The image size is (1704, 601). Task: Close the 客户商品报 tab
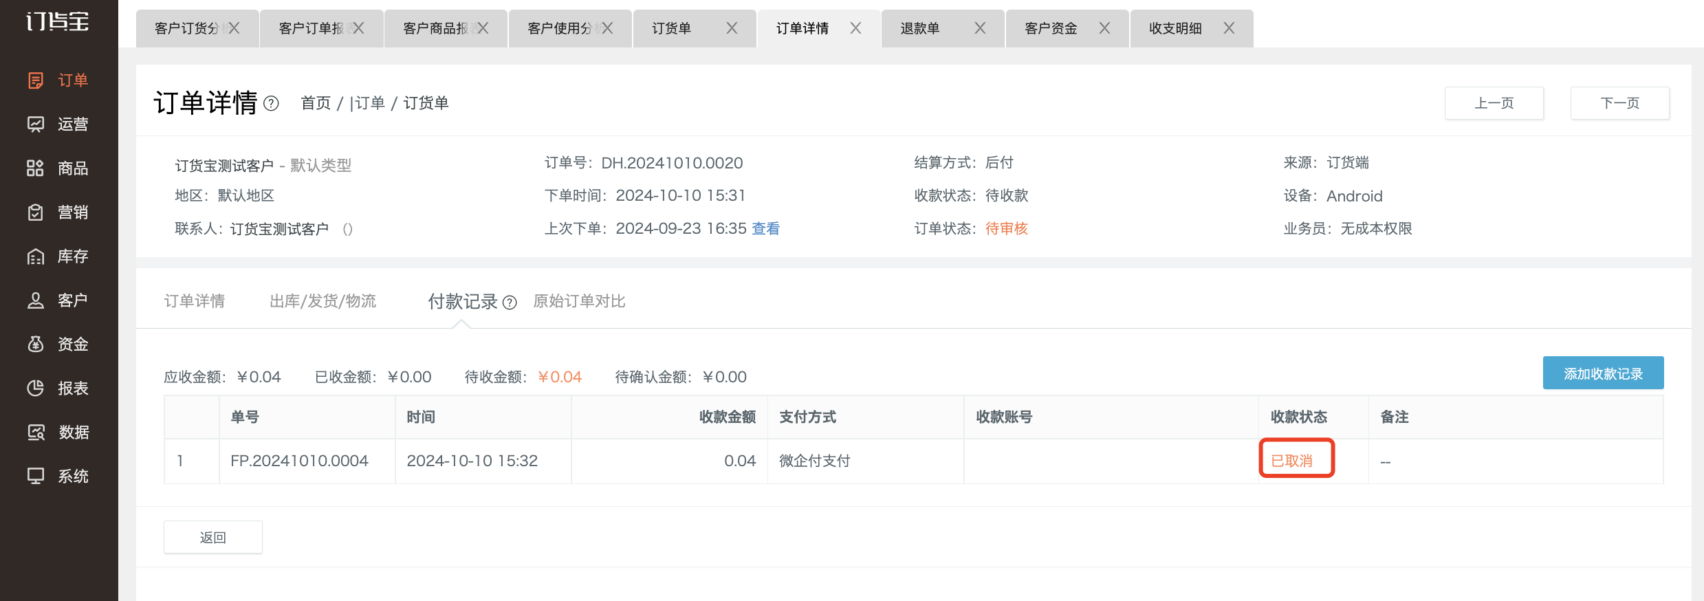coord(483,28)
